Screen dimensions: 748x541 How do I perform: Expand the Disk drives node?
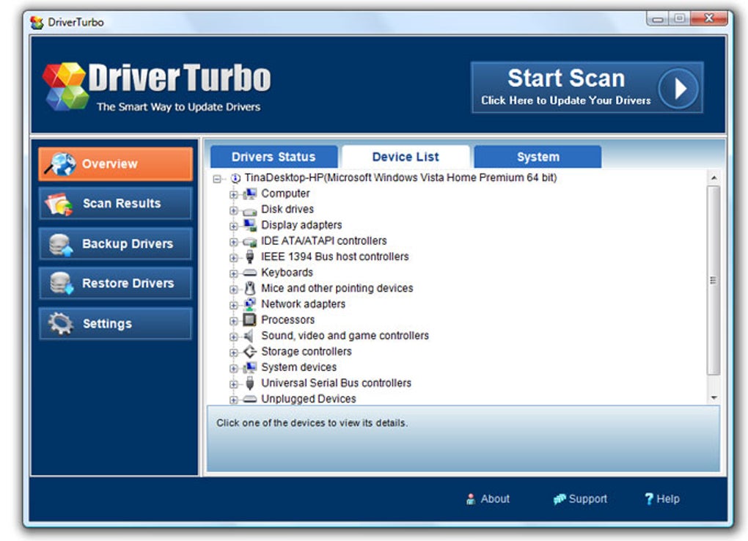point(233,210)
